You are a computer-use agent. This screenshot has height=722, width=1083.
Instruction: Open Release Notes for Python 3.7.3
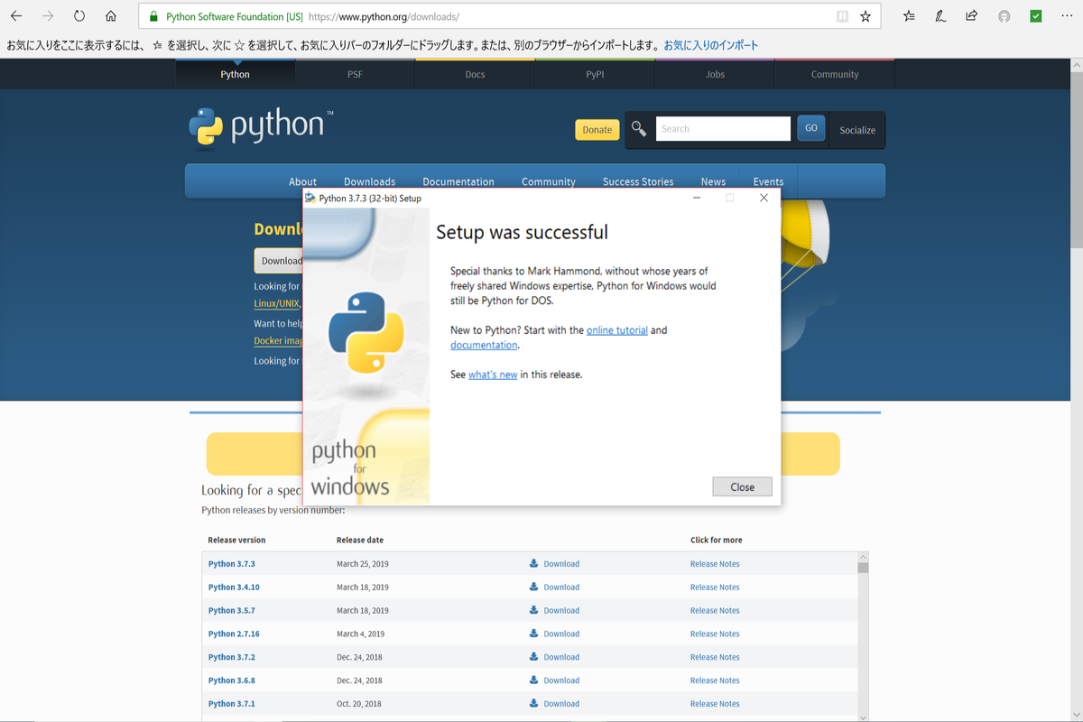coord(715,564)
